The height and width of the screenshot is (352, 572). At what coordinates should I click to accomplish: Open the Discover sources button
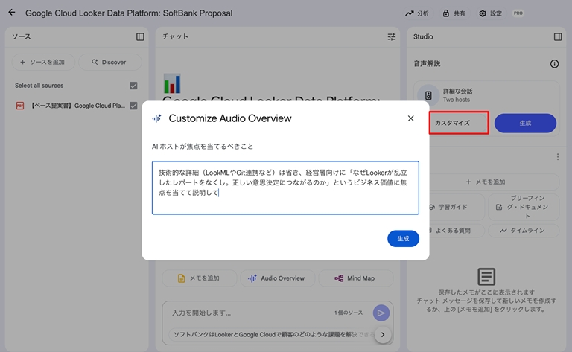tap(109, 62)
